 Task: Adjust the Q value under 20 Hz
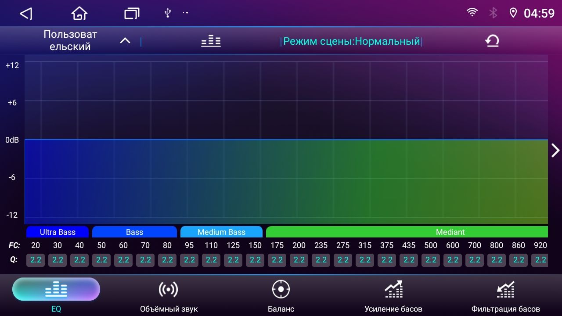(36, 260)
